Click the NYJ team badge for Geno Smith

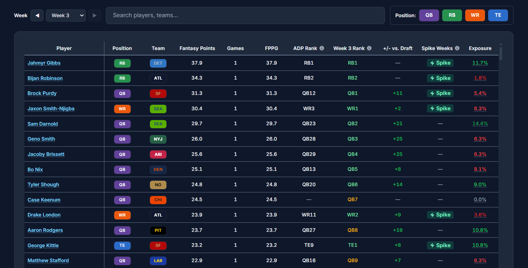(158, 139)
